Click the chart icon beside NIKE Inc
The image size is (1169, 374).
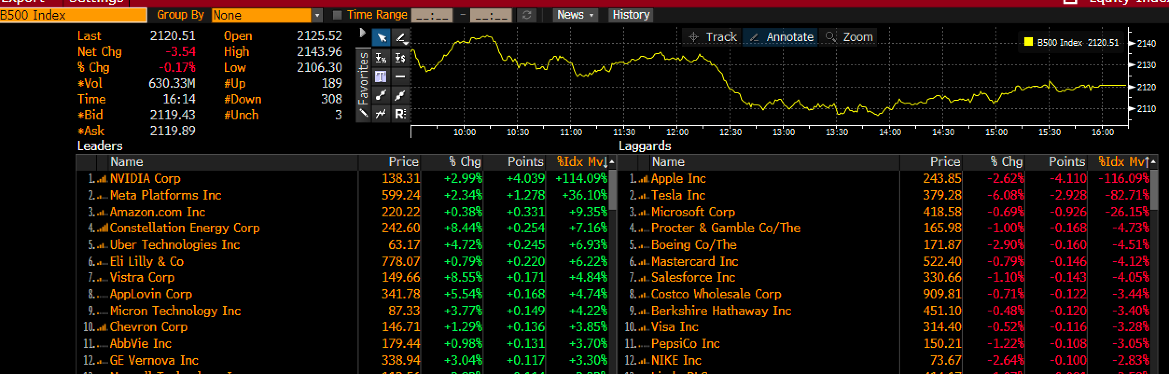point(644,361)
